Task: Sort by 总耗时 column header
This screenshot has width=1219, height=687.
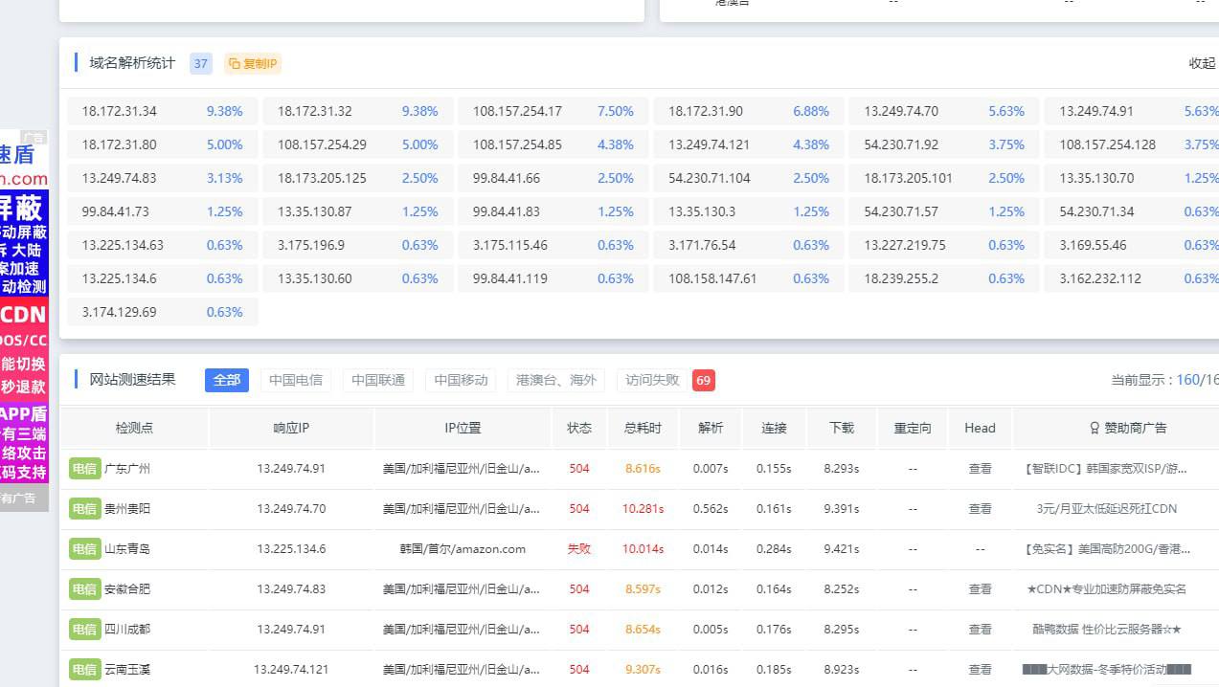Action: 643,428
